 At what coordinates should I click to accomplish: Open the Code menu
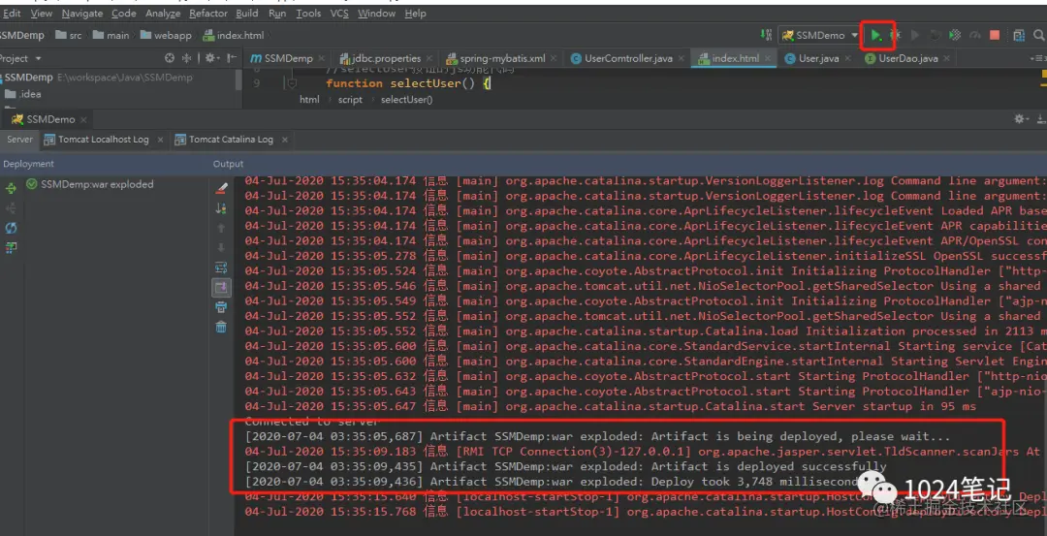pyautogui.click(x=123, y=14)
